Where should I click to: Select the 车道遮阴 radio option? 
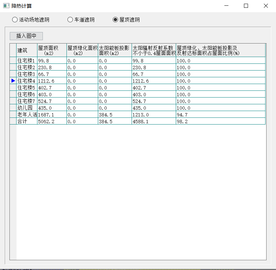pos(70,20)
